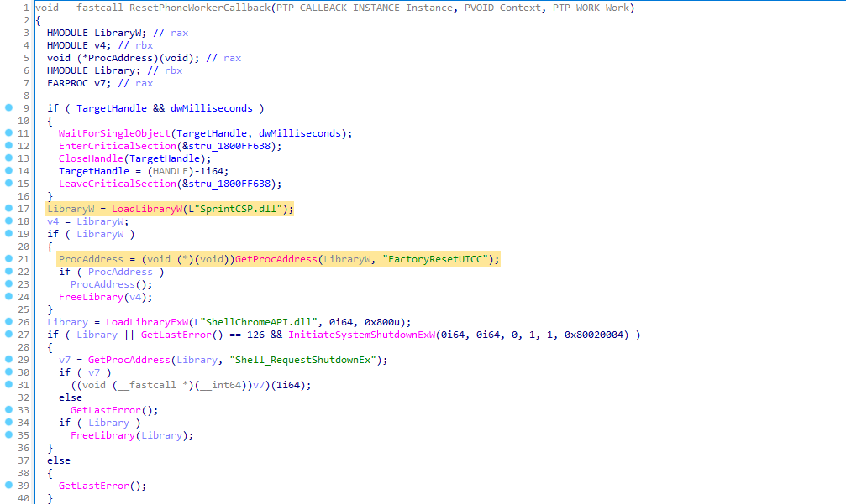846x504 pixels.
Task: Select the EnterCriticalSection call
Action: [x=118, y=146]
